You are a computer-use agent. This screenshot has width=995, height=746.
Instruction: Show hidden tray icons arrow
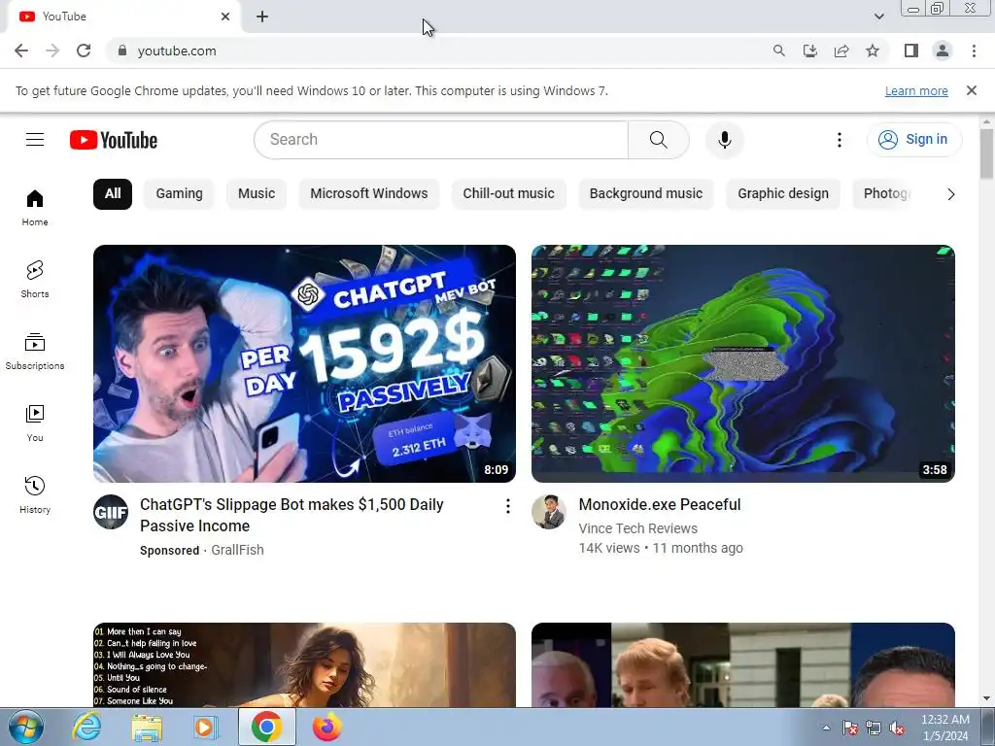coord(826,728)
